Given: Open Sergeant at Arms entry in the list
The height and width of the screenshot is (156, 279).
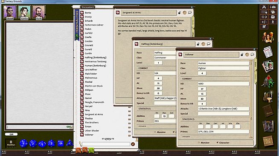Looking at the screenshot, I should click(94, 114).
